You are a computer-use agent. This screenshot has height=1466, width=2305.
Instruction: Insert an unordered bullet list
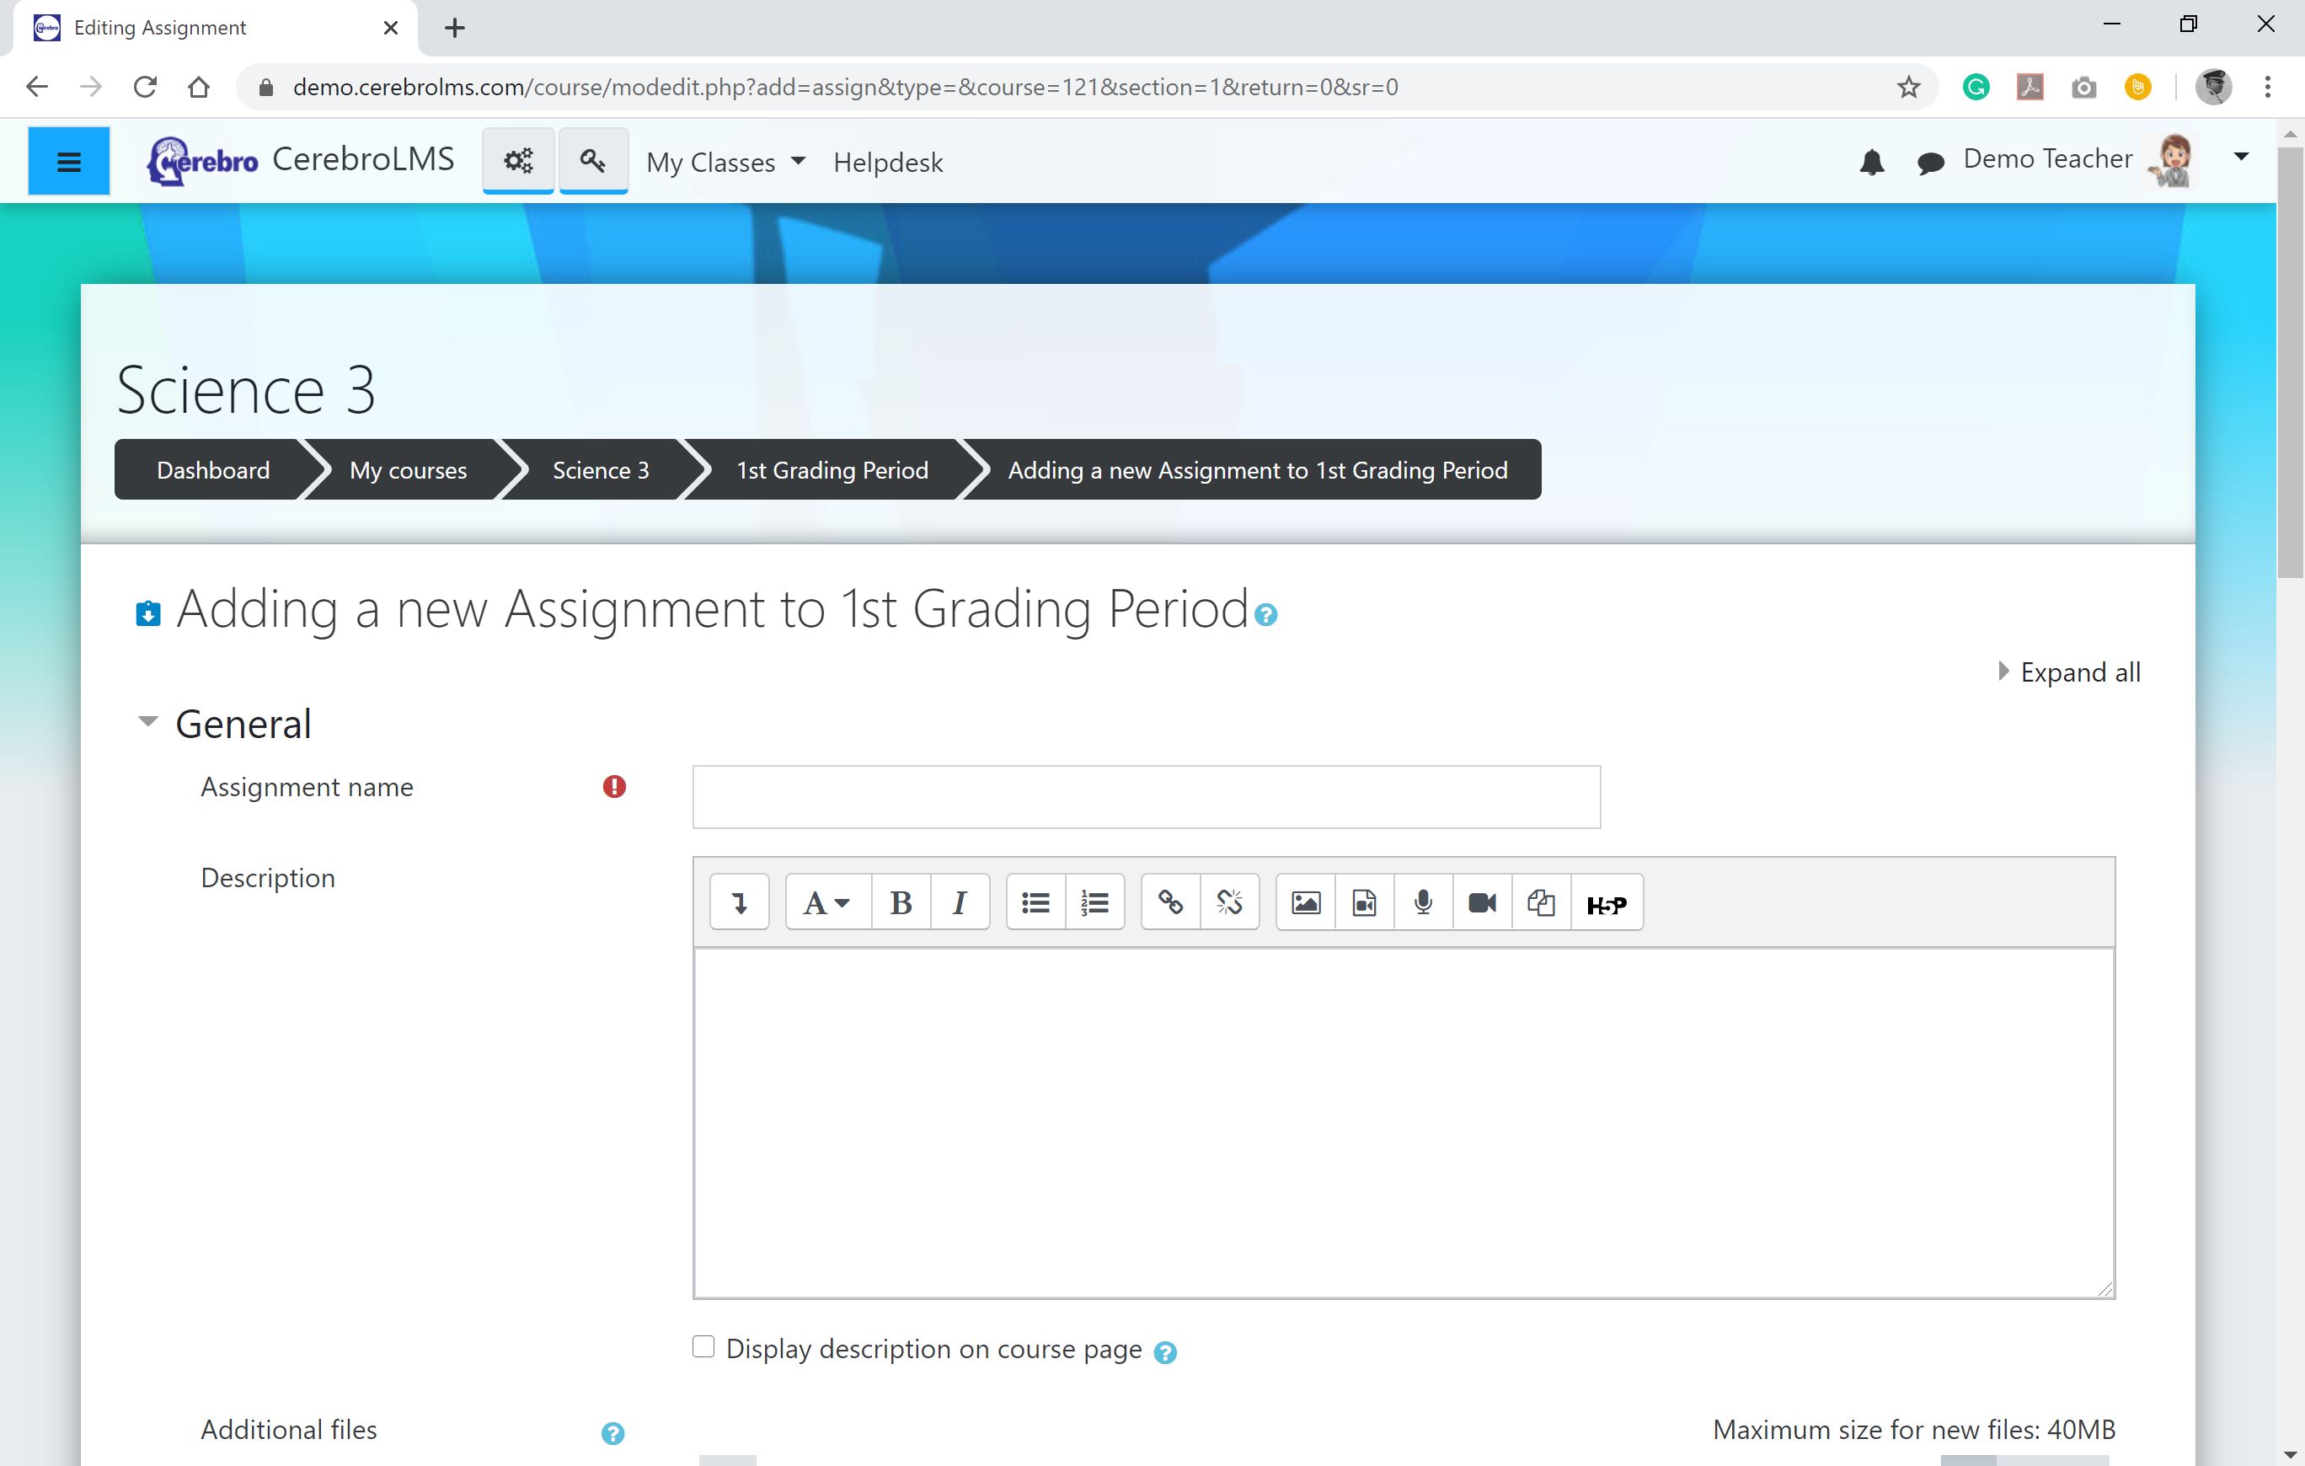pos(1035,902)
